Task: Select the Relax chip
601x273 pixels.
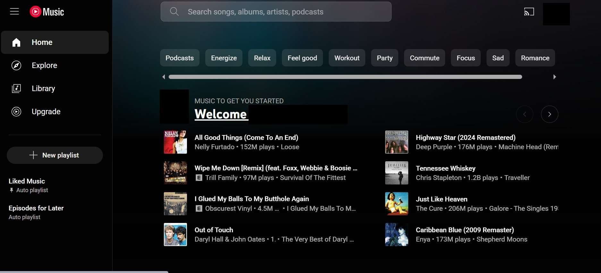Action: (x=262, y=58)
